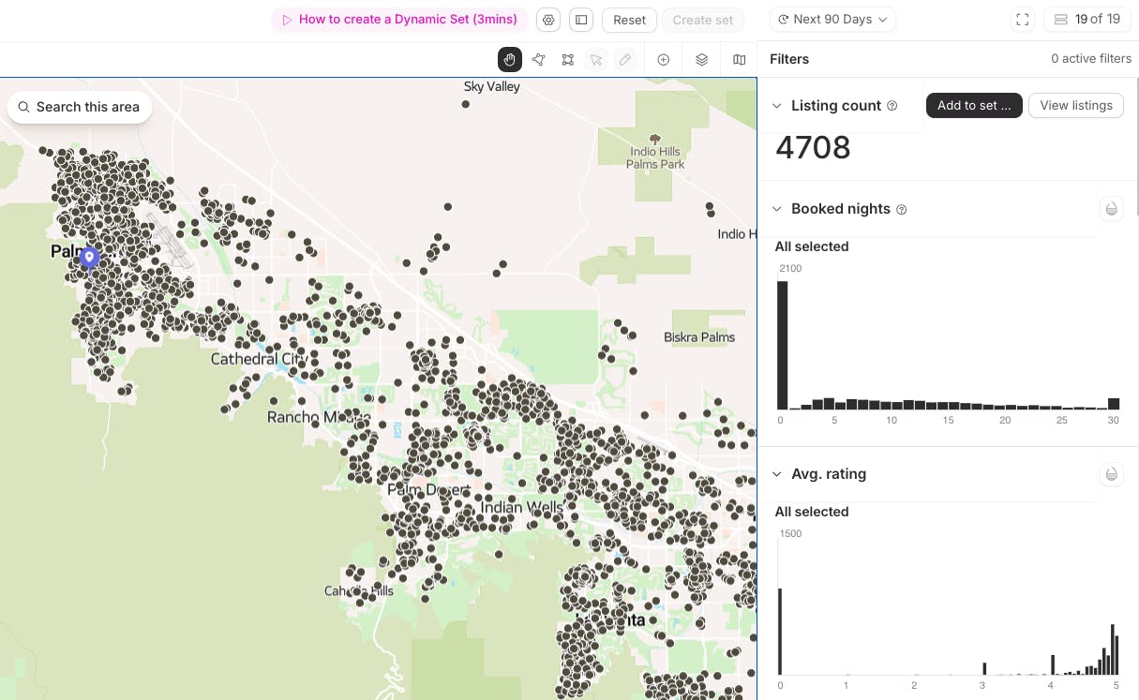Click the Sky Valley listing dot
Viewport: 1139px width, 700px height.
tap(466, 105)
